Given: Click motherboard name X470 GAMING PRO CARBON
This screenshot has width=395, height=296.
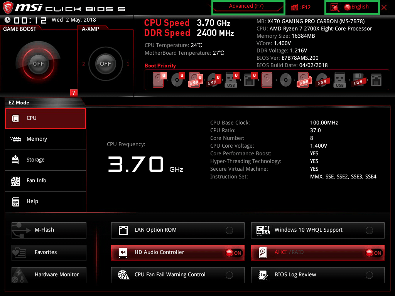Looking at the screenshot, I should point(316,22).
